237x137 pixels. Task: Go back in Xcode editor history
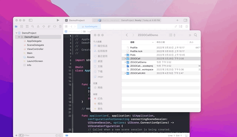point(71,27)
